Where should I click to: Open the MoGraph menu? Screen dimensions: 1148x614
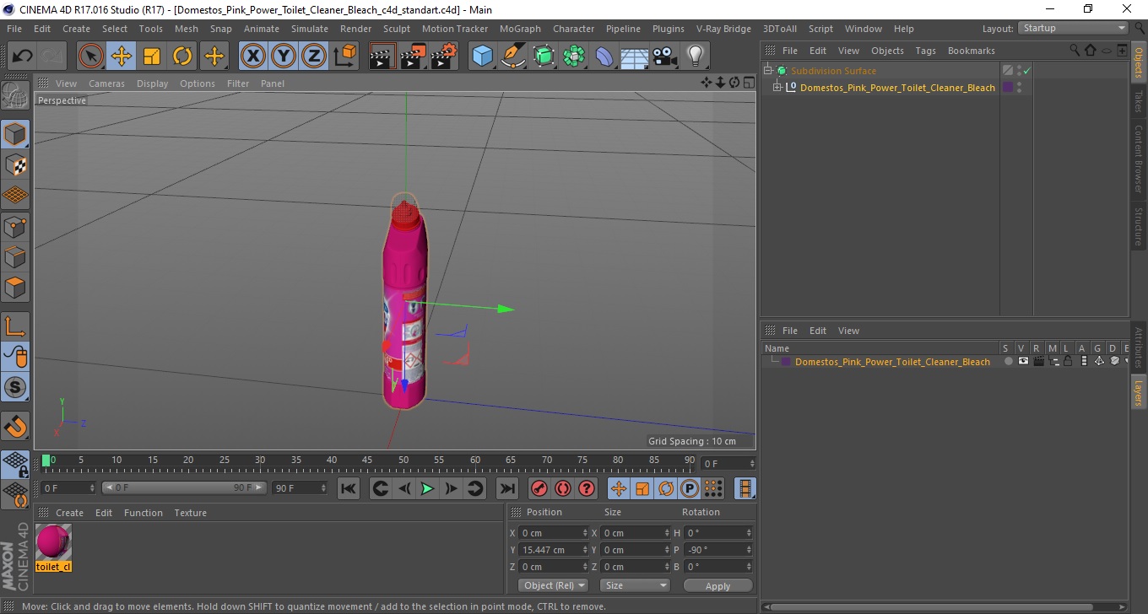[520, 28]
